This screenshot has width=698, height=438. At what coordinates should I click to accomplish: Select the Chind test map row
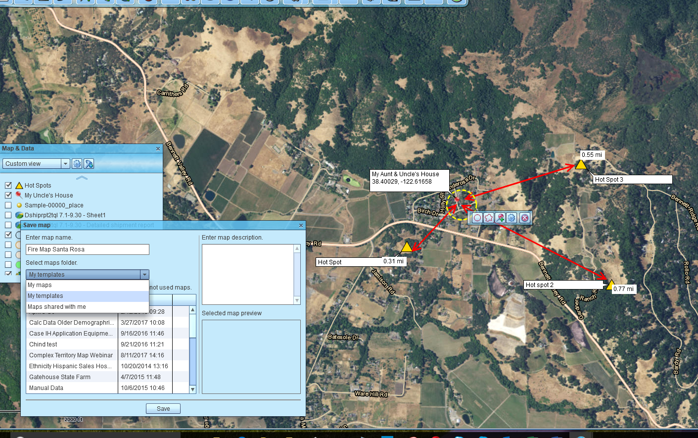point(107,344)
